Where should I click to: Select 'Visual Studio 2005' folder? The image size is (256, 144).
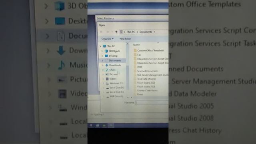(x=144, y=83)
